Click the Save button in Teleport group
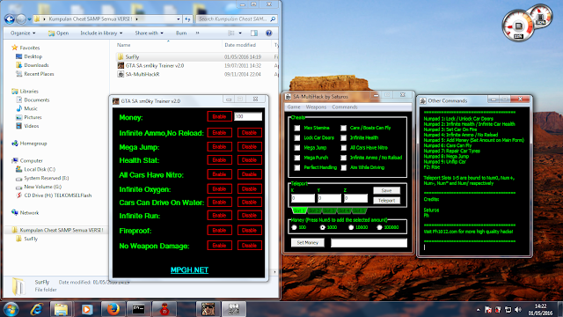 pyautogui.click(x=387, y=190)
